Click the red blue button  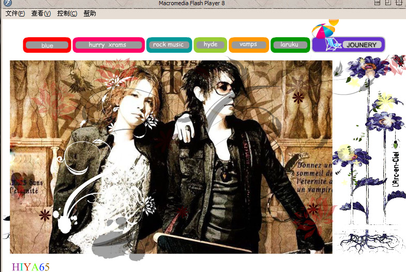point(47,45)
